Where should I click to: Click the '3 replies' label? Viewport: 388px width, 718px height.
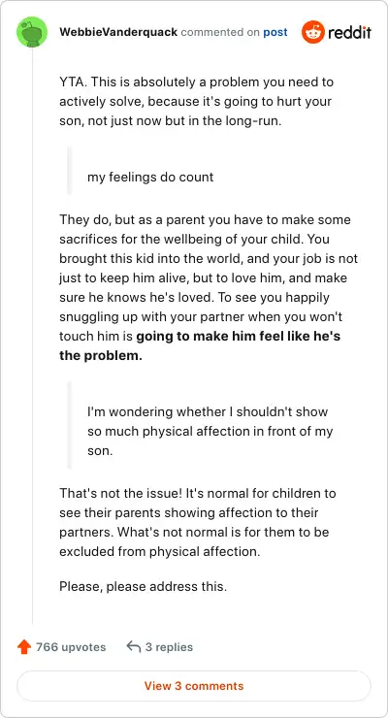[169, 647]
